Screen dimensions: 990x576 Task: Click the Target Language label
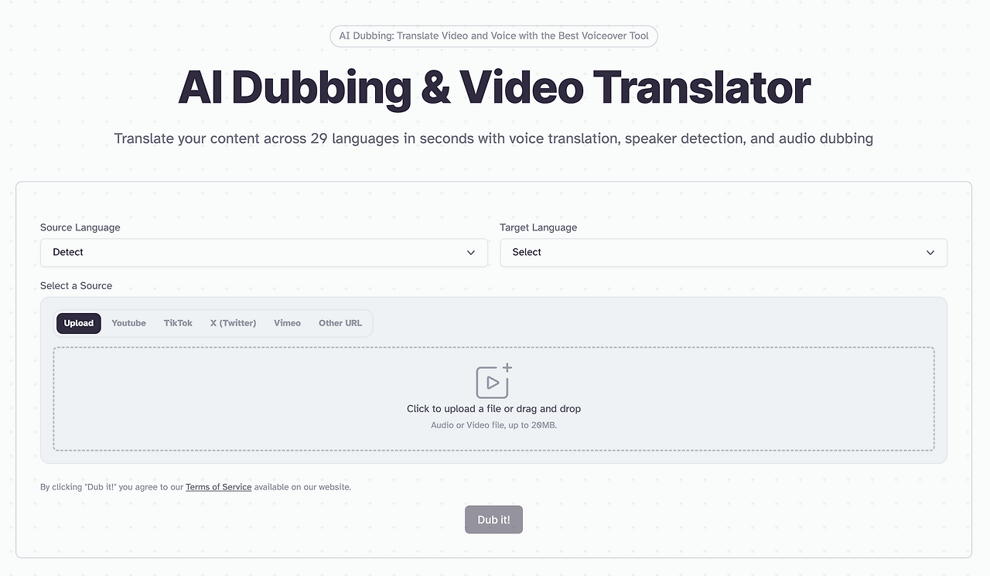coord(538,227)
